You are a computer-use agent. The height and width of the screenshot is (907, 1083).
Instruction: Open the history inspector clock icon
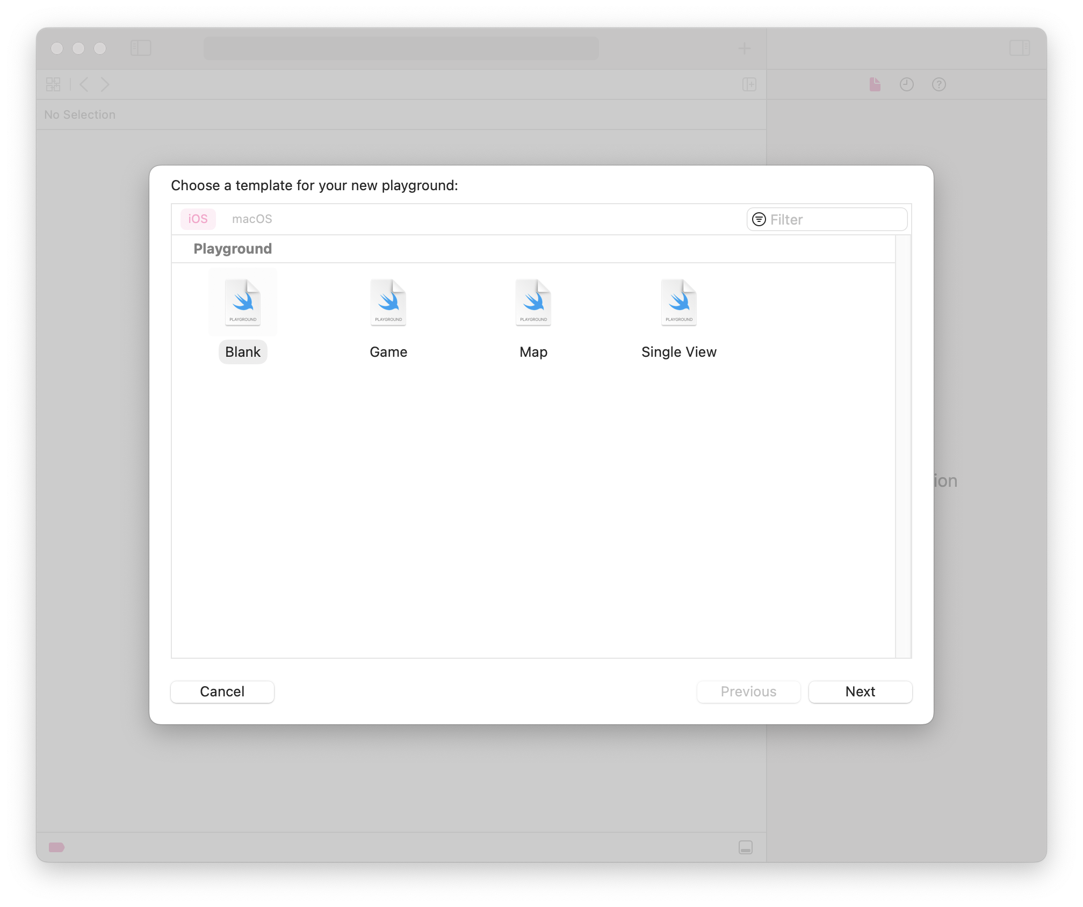point(906,84)
